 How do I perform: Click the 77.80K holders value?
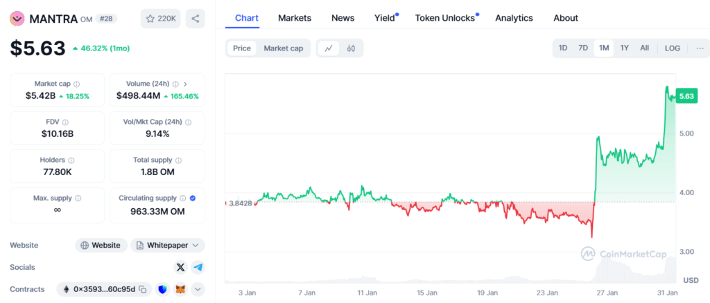57,172
